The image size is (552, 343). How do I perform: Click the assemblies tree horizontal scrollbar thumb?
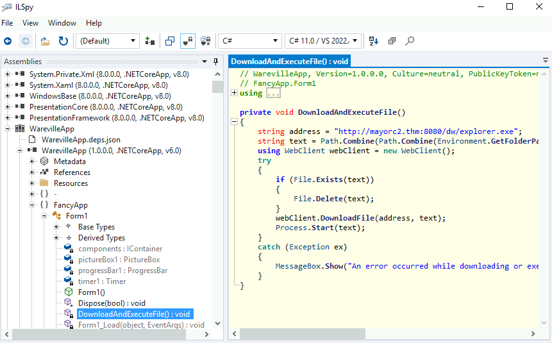[99, 334]
